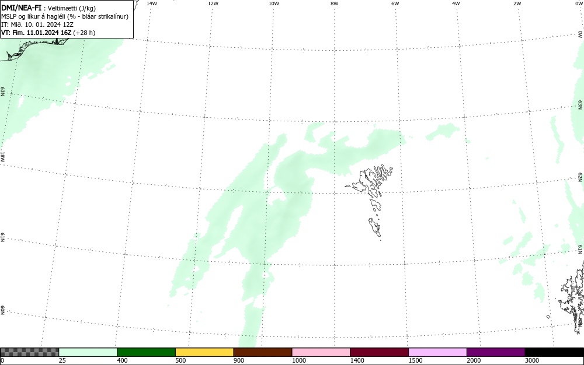Click legend value '1000'
Viewport: 584px width, 365px height.
(x=298, y=360)
